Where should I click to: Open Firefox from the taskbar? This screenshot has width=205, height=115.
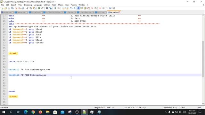coord(40,112)
